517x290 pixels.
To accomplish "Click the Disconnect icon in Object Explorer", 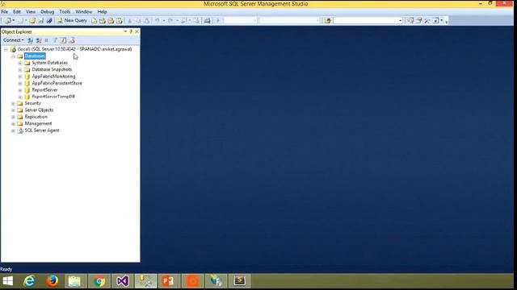I will tap(39, 40).
